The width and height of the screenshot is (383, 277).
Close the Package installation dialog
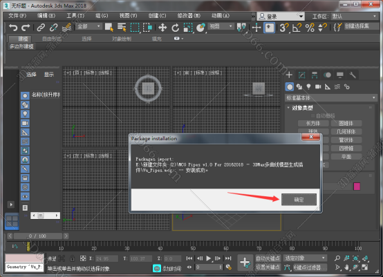coord(310,137)
